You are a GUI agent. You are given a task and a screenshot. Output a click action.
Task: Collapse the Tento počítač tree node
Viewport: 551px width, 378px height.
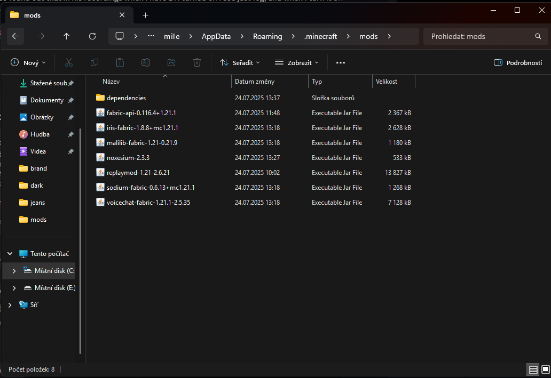point(10,253)
